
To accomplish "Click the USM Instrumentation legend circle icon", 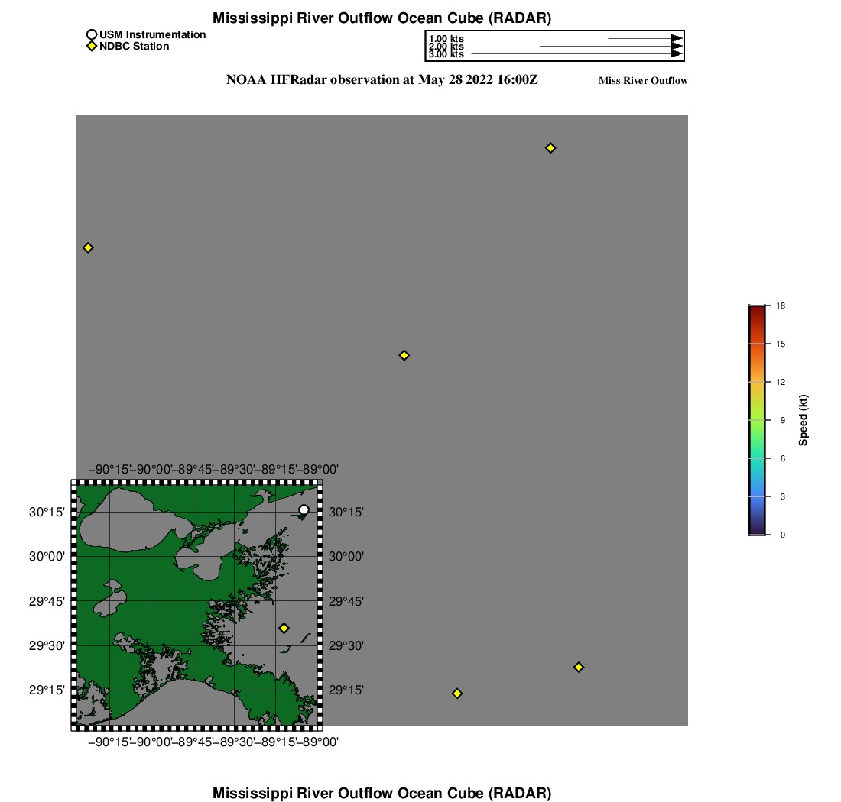I will 92,34.
